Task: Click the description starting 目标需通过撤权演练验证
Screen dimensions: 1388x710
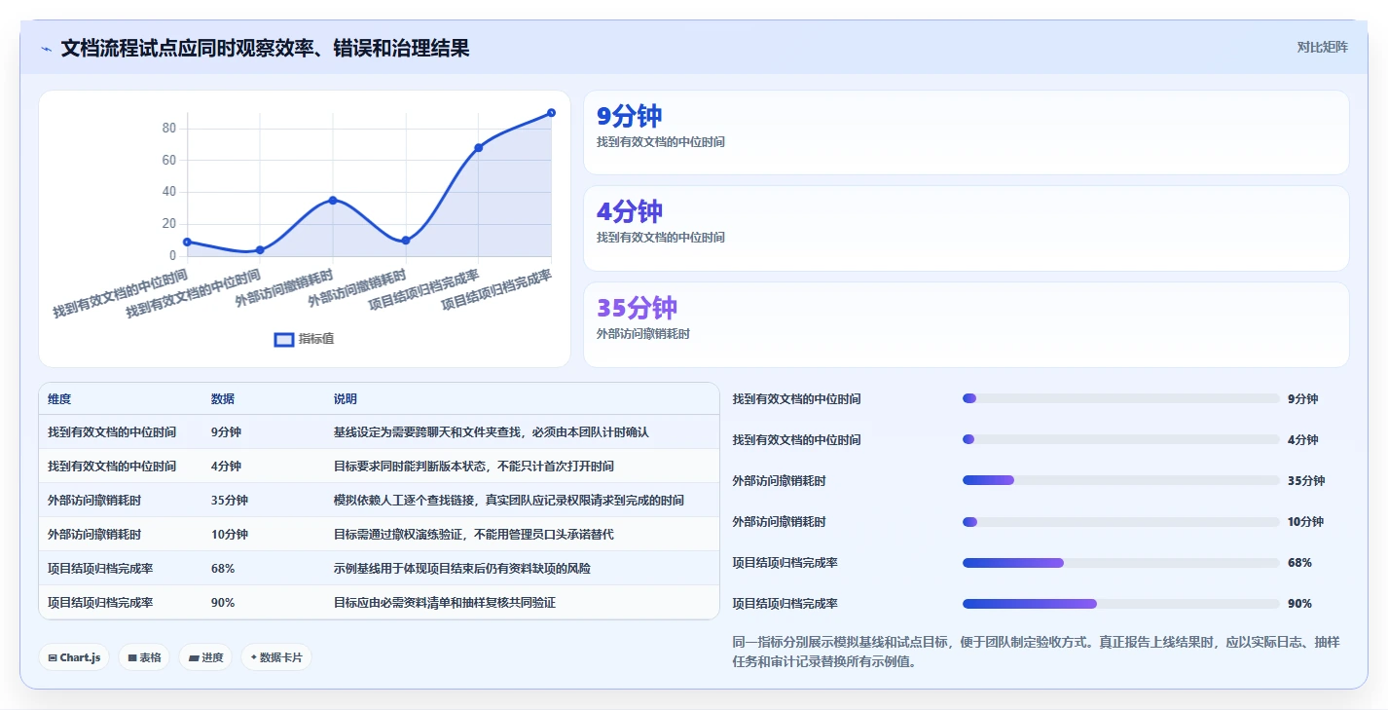Action: click(x=474, y=535)
